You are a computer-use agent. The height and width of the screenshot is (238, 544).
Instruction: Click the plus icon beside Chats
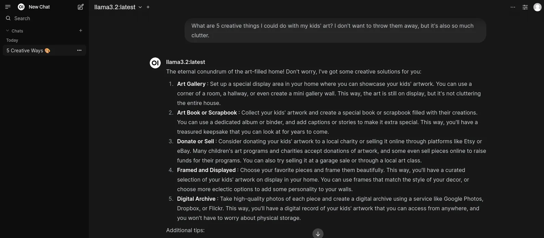[81, 30]
